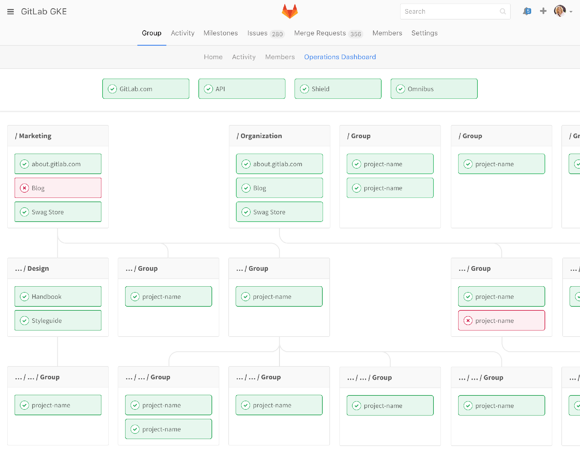Image resolution: width=580 pixels, height=457 pixels.
Task: Click the check status icon on GitLab.com
Action: point(112,89)
